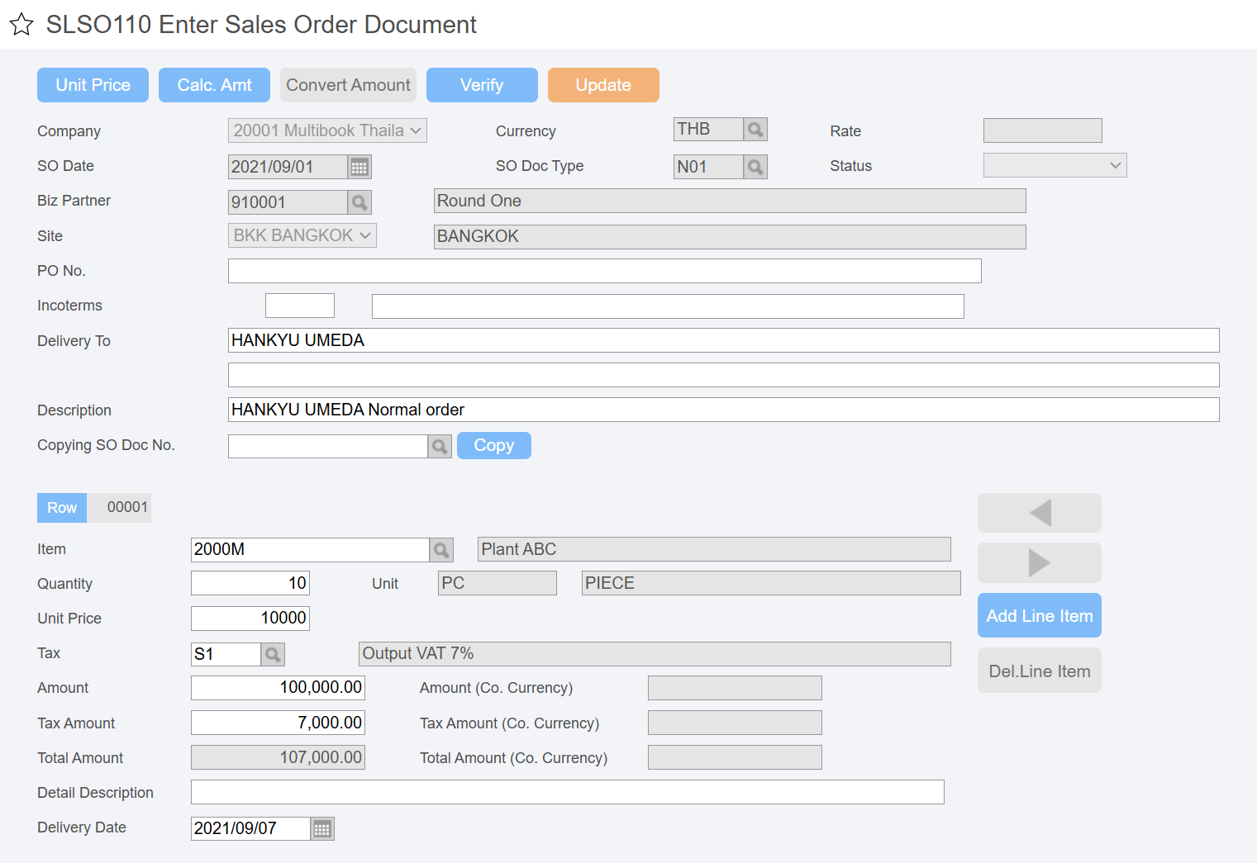Viewport: 1257px width, 863px height.
Task: Click the orange Update button
Action: 603,85
